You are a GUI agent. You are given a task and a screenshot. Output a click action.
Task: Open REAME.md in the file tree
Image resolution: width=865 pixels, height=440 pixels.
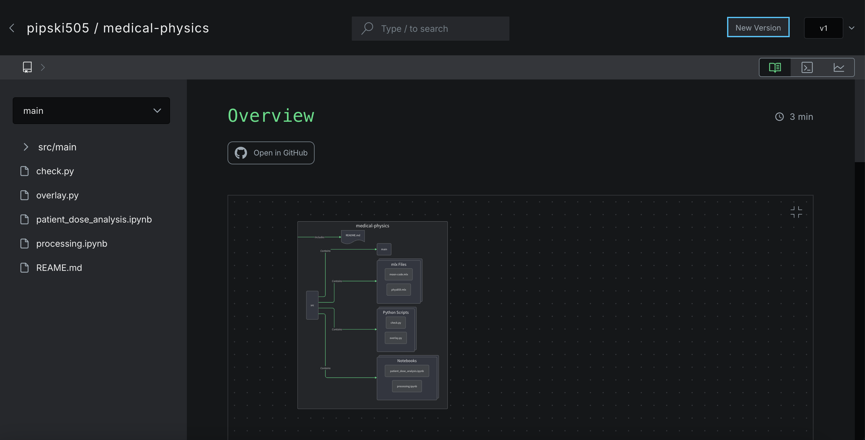tap(59, 268)
